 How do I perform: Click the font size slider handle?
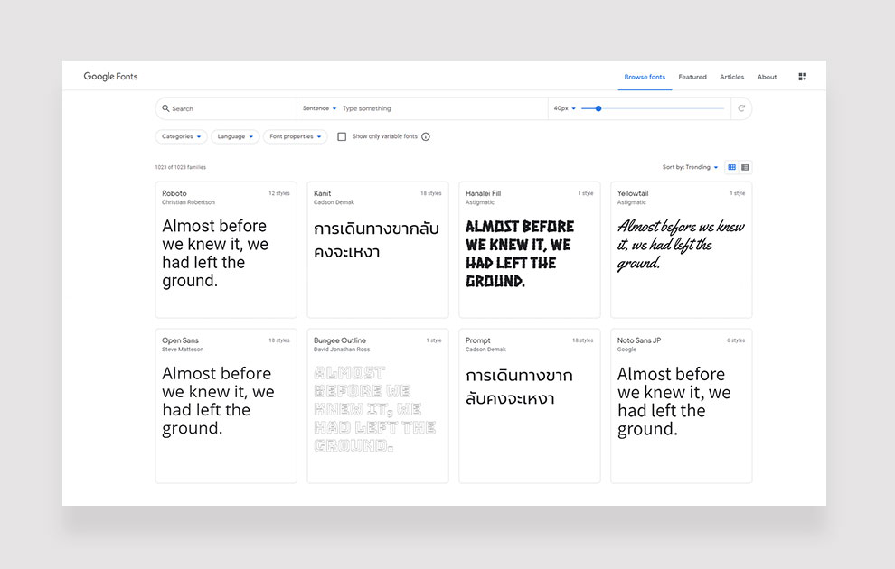[x=598, y=108]
